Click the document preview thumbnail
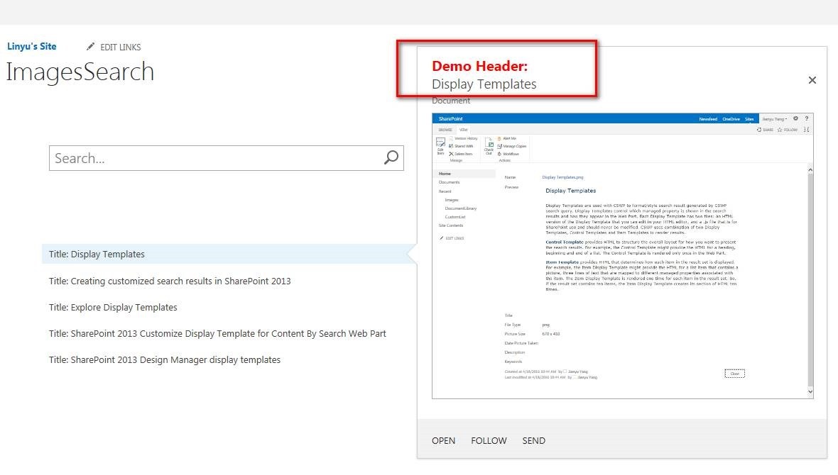Screen dimensions: 838x475 pyautogui.click(x=623, y=256)
